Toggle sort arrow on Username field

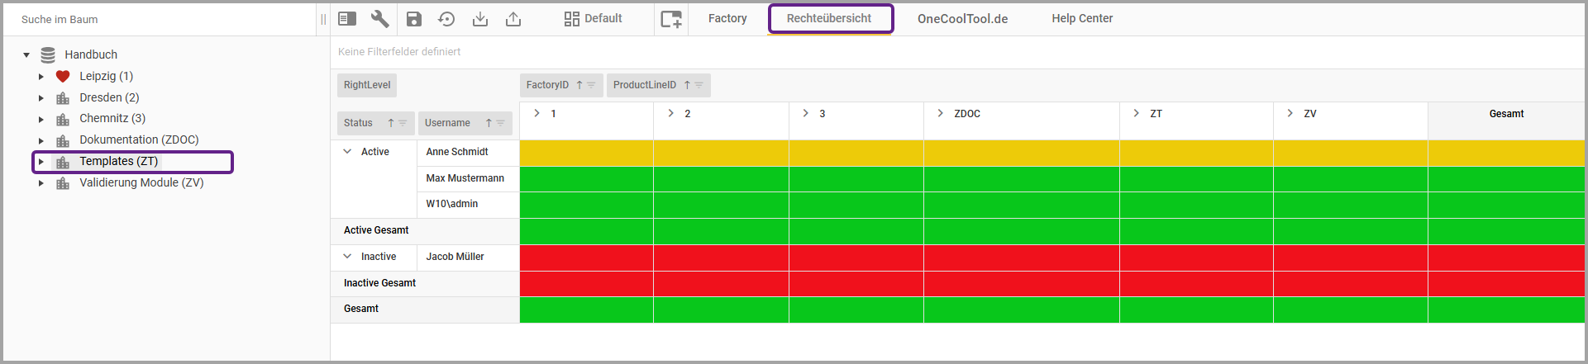(489, 123)
